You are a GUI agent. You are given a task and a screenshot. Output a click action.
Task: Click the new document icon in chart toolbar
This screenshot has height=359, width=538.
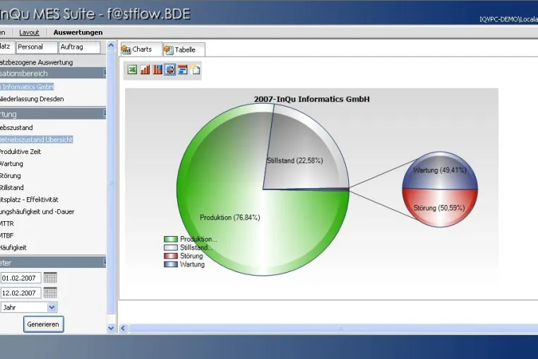pyautogui.click(x=196, y=70)
